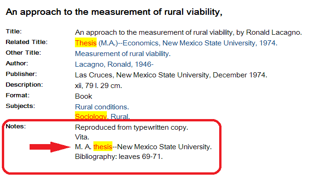Click the Format value Book

(x=83, y=96)
